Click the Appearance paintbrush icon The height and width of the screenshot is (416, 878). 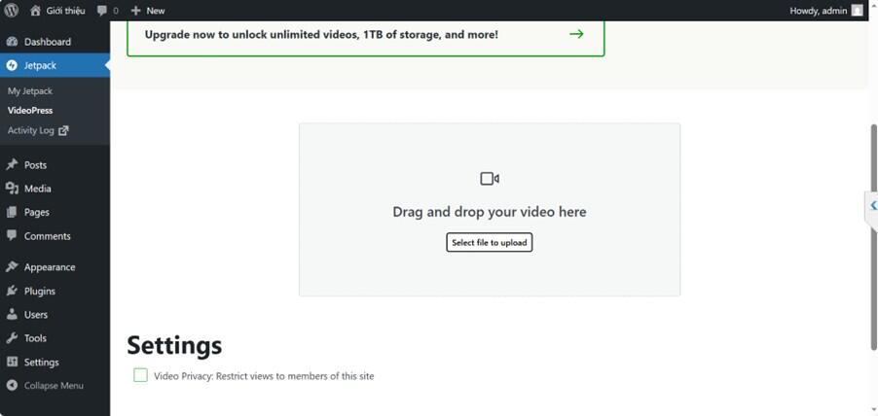pyautogui.click(x=12, y=266)
